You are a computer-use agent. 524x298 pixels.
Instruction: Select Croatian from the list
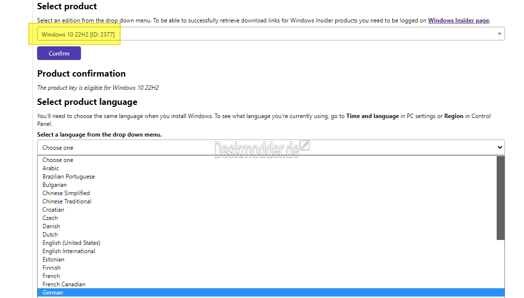[x=267, y=210]
